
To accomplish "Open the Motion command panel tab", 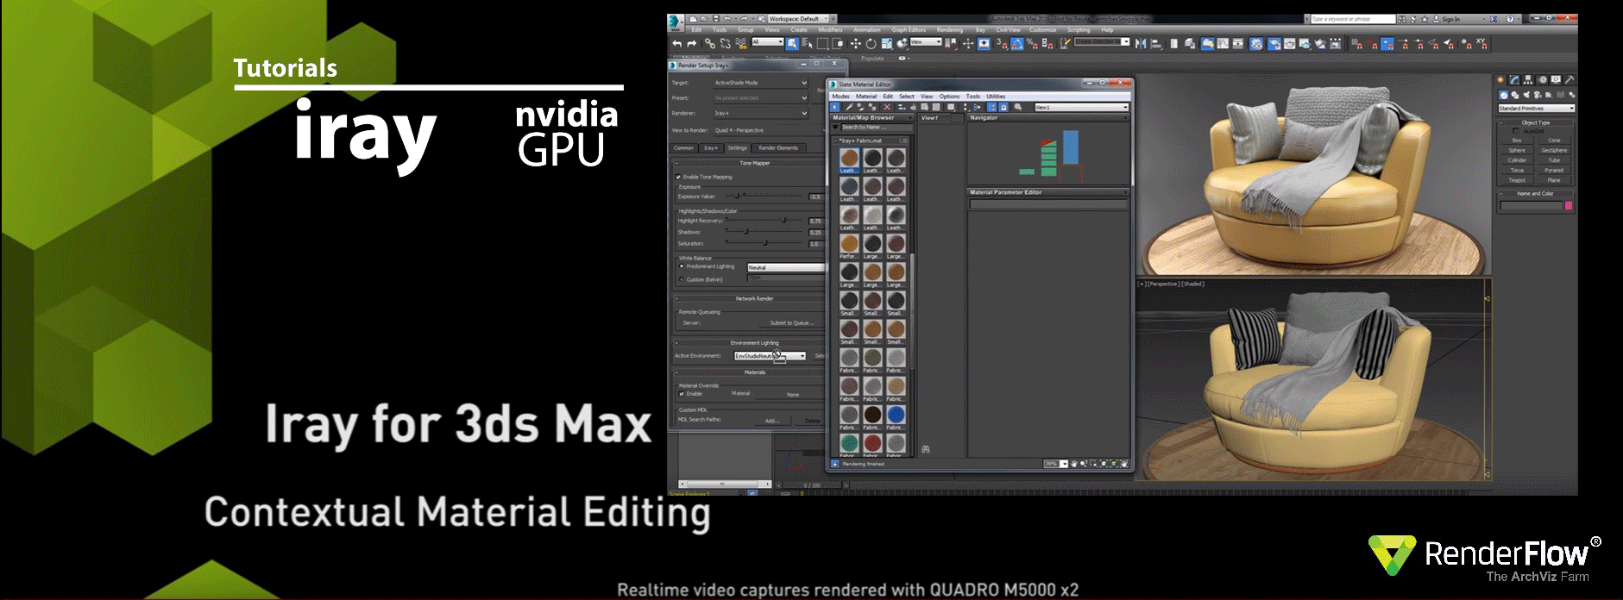I will click(1543, 79).
